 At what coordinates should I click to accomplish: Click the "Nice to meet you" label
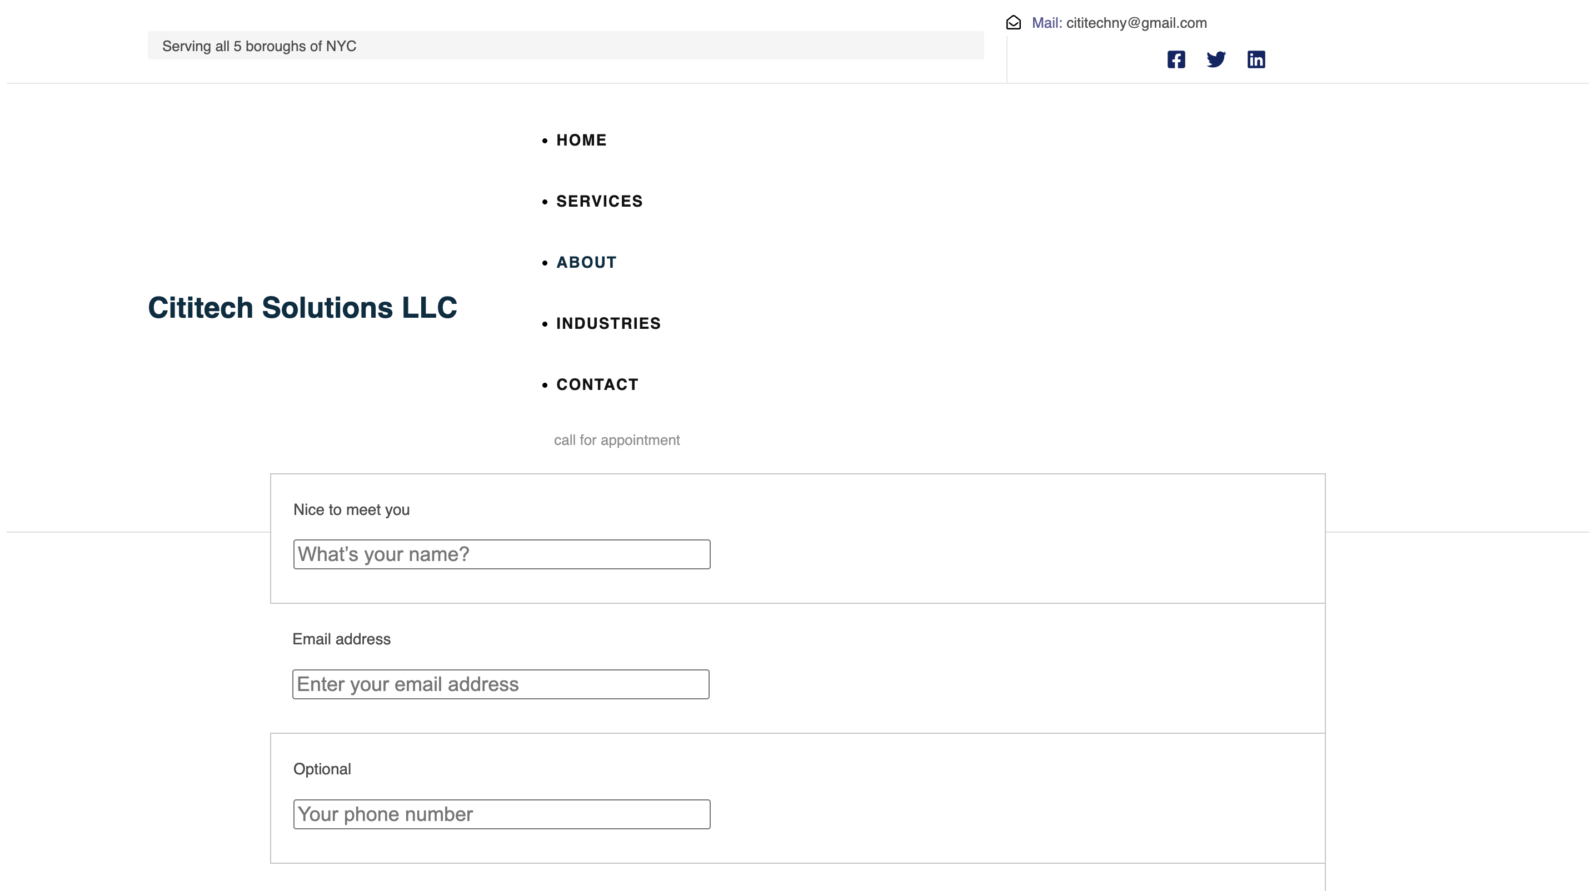[x=351, y=509]
